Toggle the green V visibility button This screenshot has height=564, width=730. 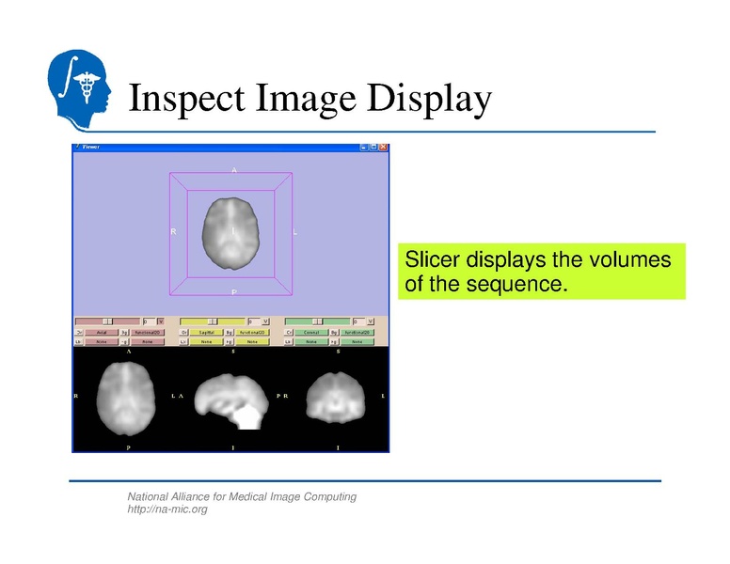click(x=371, y=321)
